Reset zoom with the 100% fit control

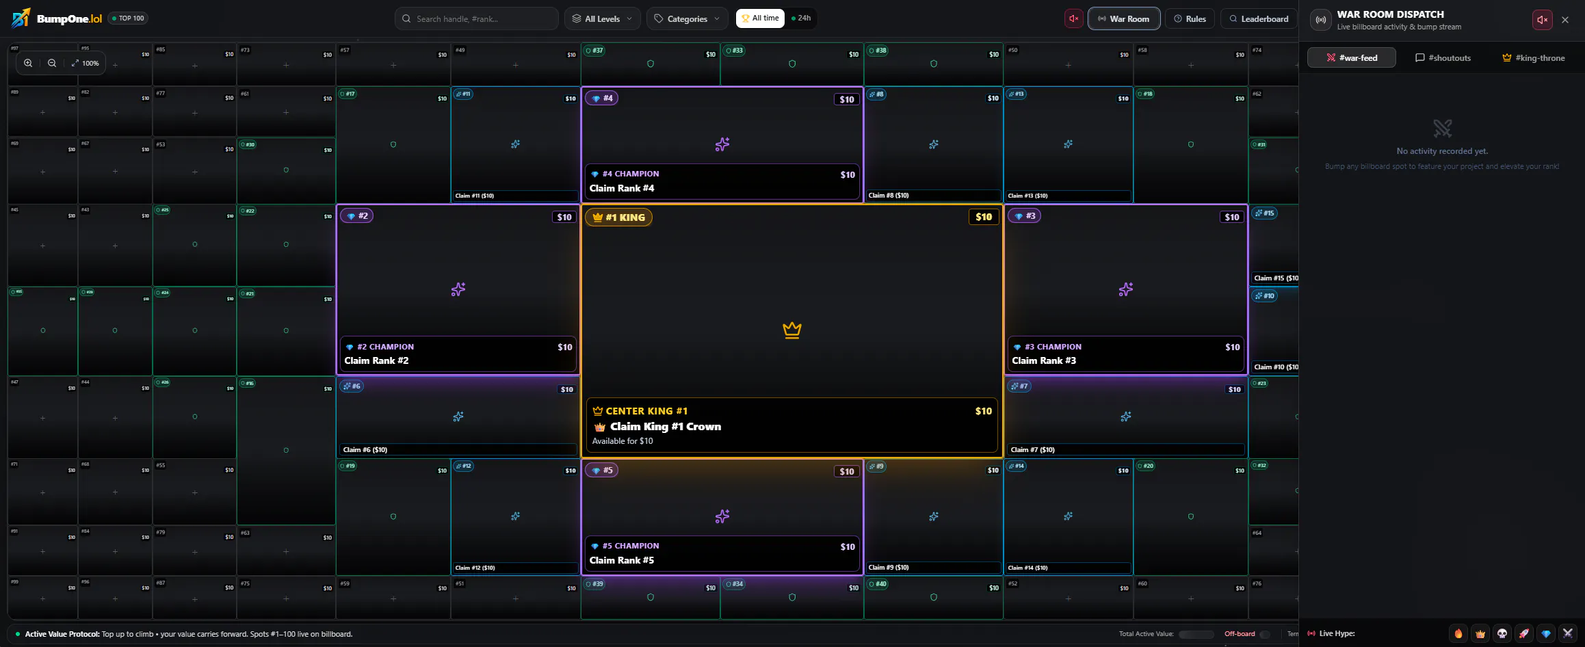click(85, 63)
